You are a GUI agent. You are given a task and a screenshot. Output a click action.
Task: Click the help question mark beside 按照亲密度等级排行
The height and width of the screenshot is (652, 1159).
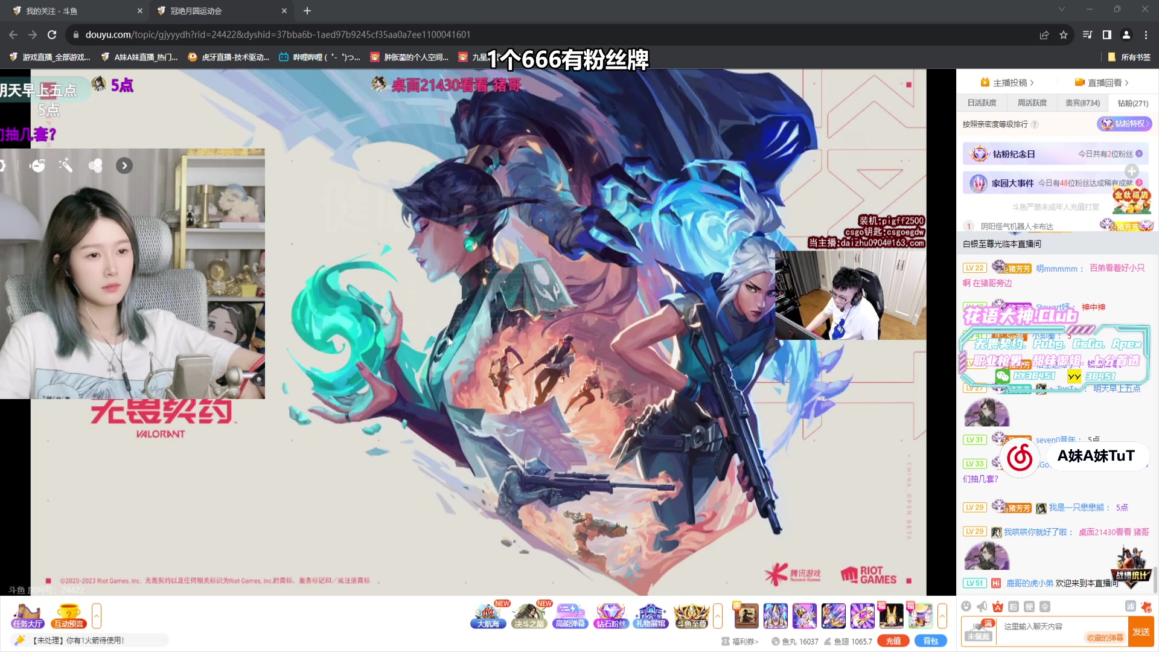click(x=1035, y=124)
